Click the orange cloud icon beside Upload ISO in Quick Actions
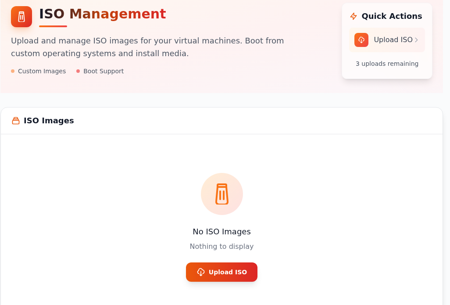Image resolution: width=450 pixels, height=305 pixels. [x=361, y=40]
